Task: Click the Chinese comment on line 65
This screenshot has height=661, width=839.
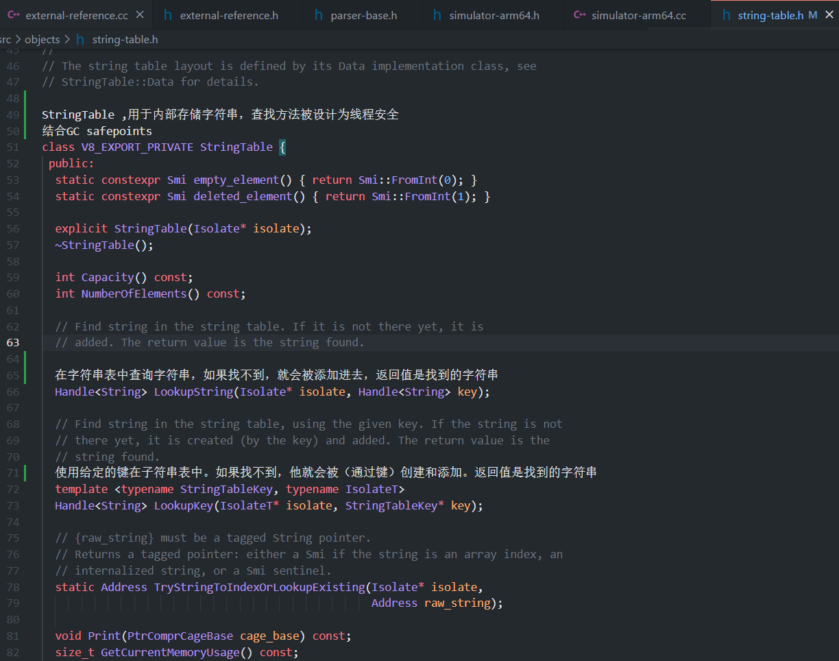Action: (277, 375)
